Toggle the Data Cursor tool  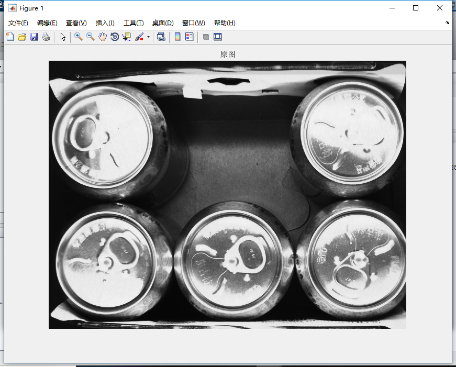[x=127, y=37]
